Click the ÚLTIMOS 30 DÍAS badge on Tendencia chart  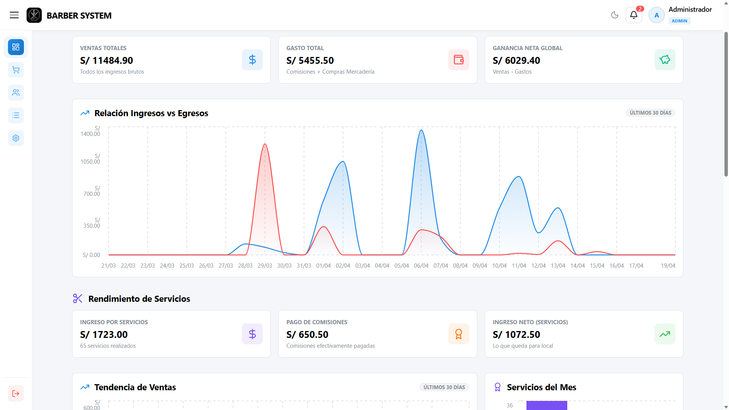[444, 387]
